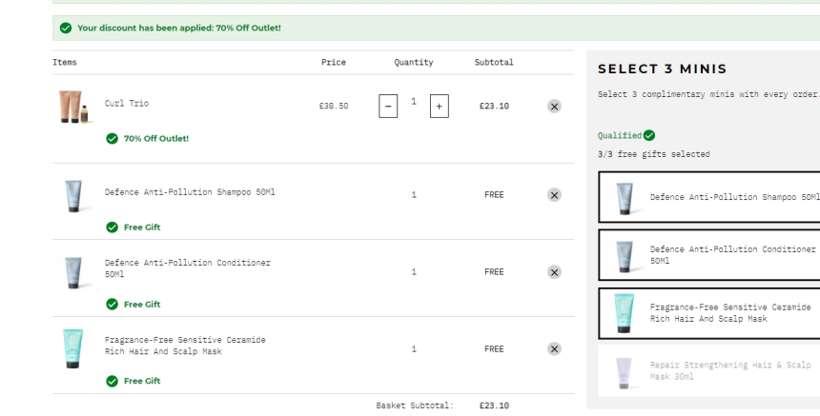820x416 pixels.
Task: Click Free Gift badge under Shampoo item
Action: pyautogui.click(x=140, y=228)
